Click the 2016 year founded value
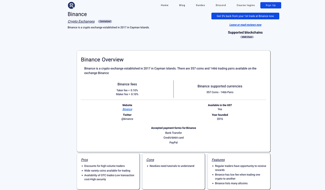 [x=220, y=119]
